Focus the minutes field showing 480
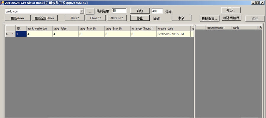266x118 pixels. point(157,11)
